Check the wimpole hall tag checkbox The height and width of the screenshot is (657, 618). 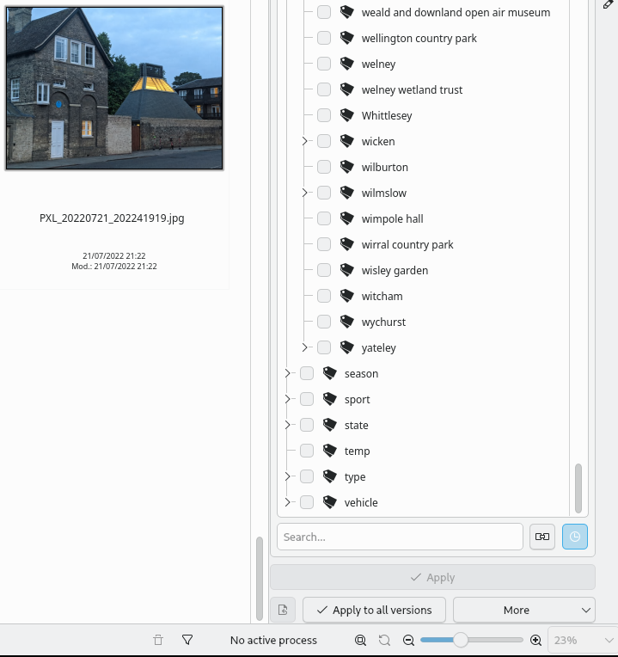[x=324, y=218]
